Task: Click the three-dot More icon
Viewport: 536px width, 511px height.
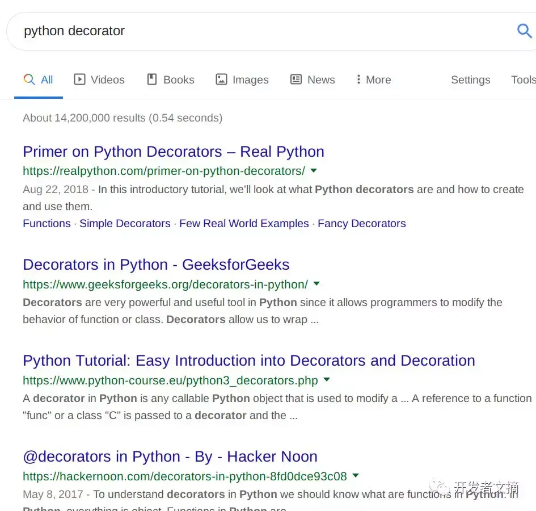Action: (x=358, y=79)
